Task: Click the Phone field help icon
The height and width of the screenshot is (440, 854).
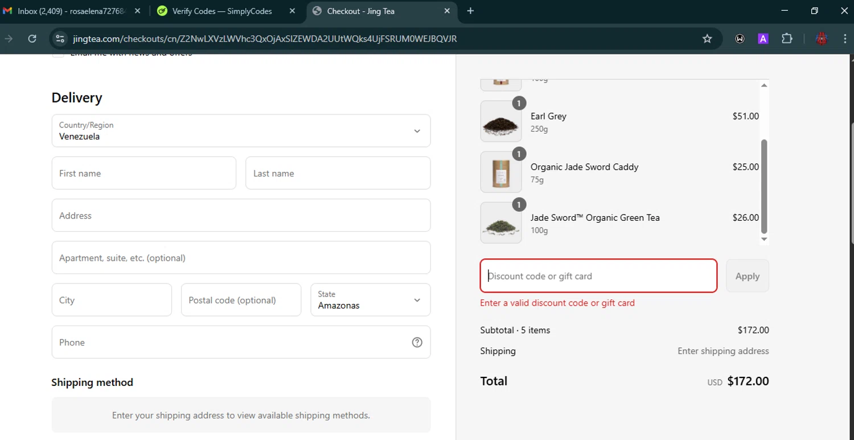Action: coord(417,342)
